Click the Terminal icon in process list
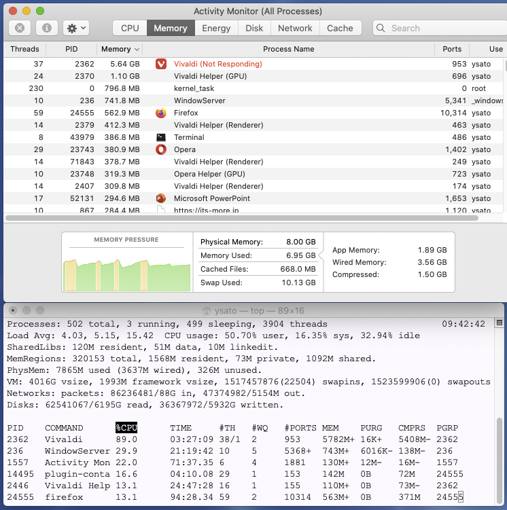 pyautogui.click(x=161, y=137)
